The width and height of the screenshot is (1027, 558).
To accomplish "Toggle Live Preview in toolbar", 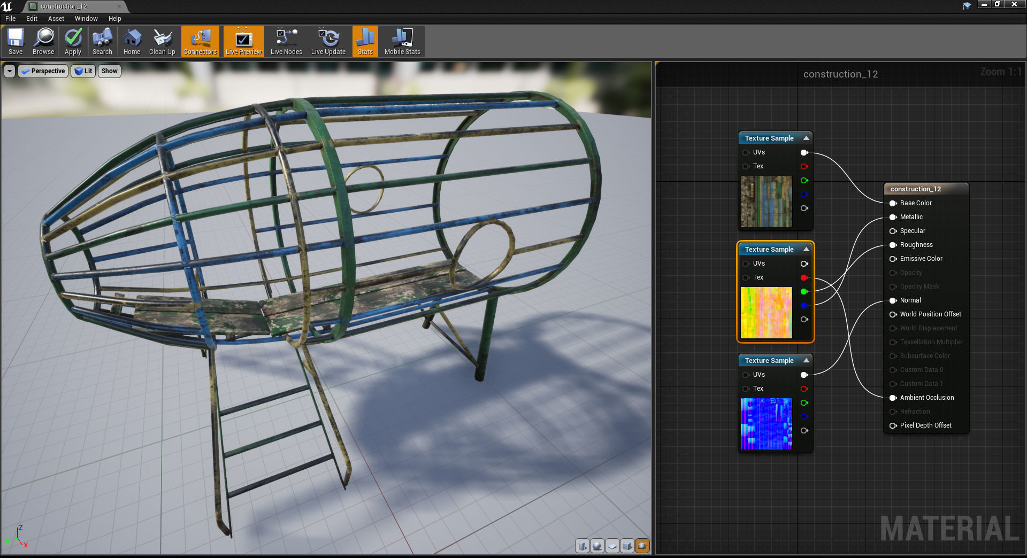I will pos(244,41).
